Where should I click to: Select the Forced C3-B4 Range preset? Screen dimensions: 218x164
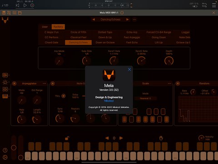[159, 32]
